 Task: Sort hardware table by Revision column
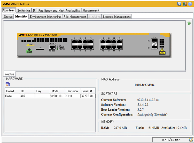[73, 91]
